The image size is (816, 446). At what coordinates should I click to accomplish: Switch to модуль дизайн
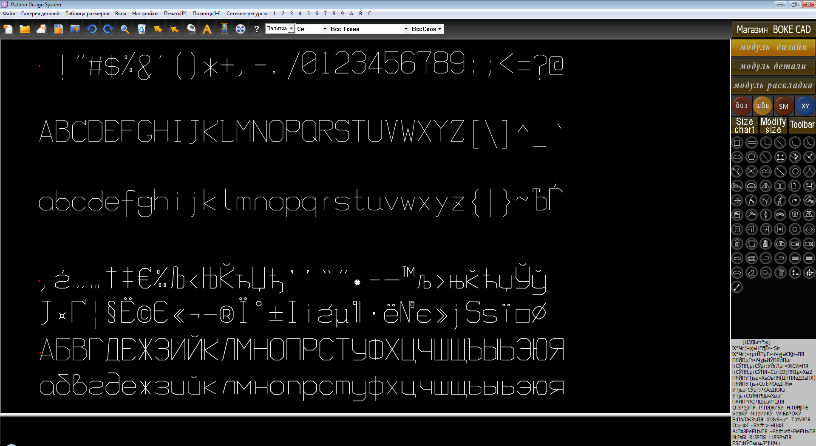(x=773, y=48)
